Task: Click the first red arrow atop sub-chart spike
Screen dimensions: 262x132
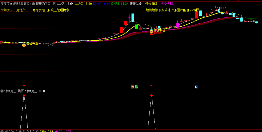Action: click(x=24, y=95)
